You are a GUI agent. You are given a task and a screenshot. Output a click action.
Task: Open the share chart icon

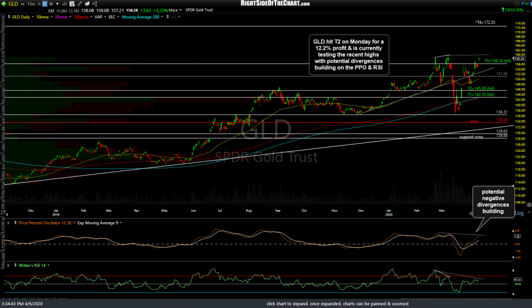[x=95, y=4]
